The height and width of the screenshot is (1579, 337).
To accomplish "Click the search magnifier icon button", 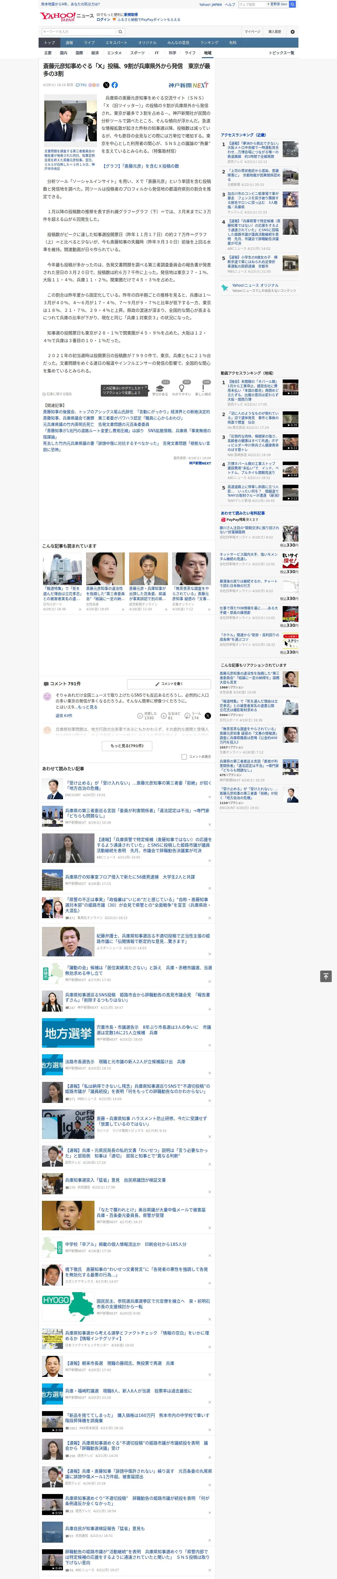I will [x=120, y=31].
